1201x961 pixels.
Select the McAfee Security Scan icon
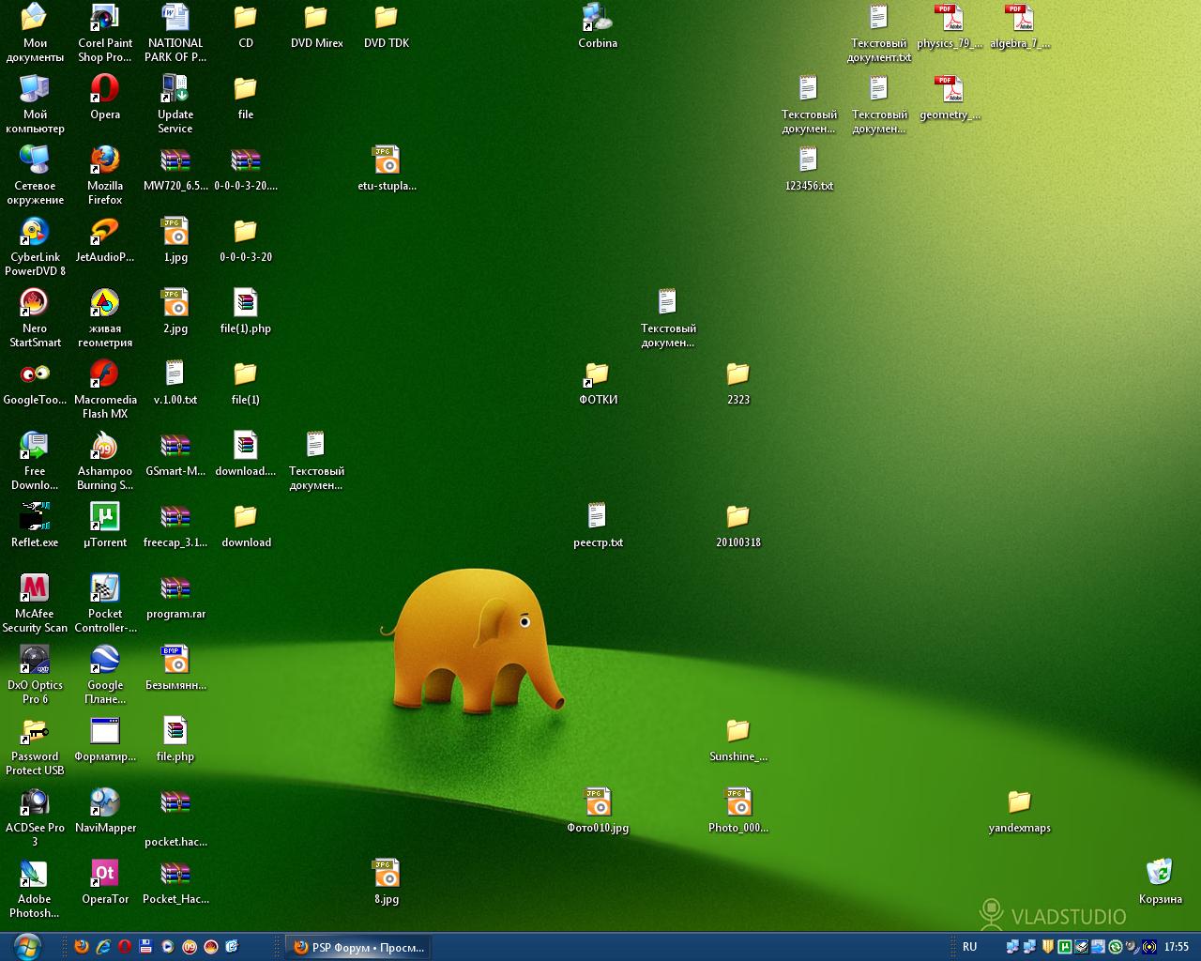point(35,588)
